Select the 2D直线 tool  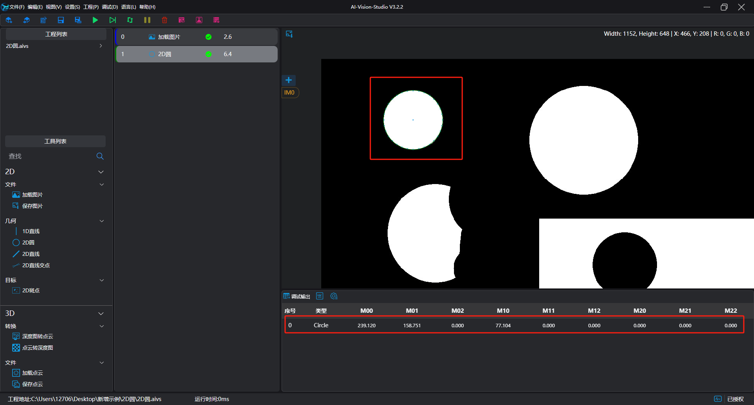26,254
